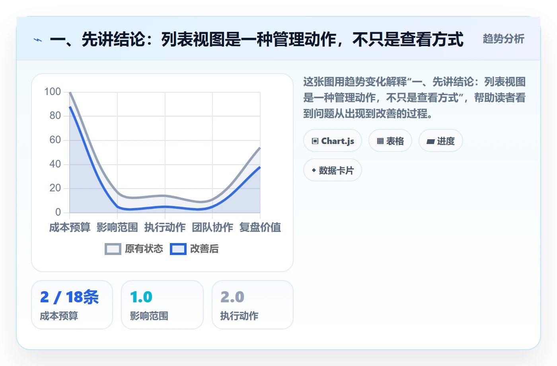Click the section heading 一、先讲结论
Viewport: 557px width, 366px height.
[x=257, y=39]
